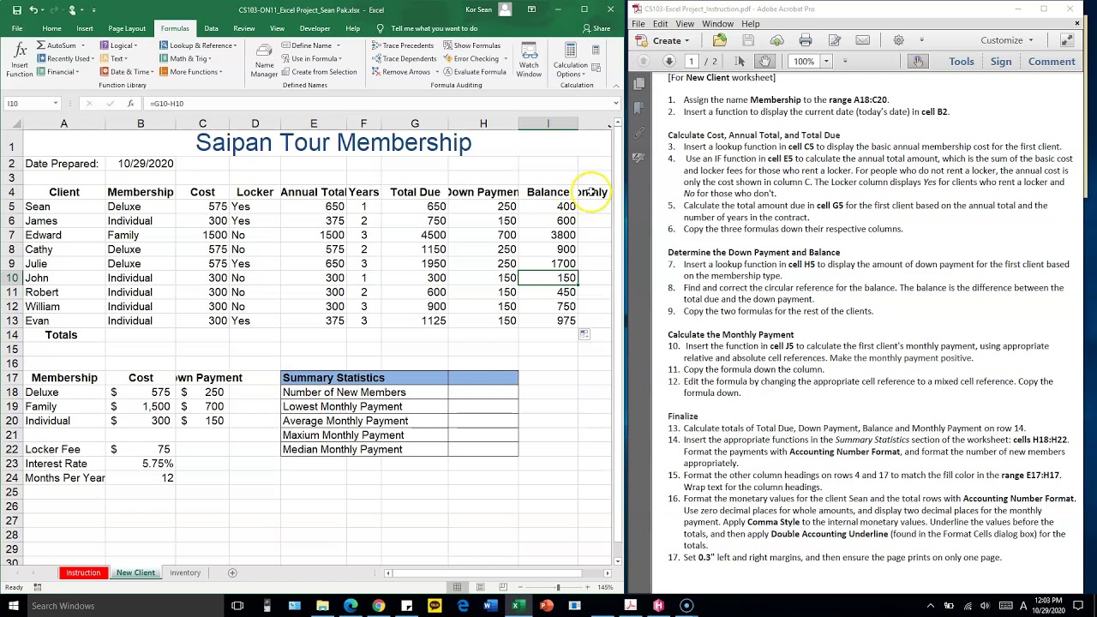Open Math & Trig functions dropdown
Viewport: 1097px width, 617px height.
tap(186, 58)
